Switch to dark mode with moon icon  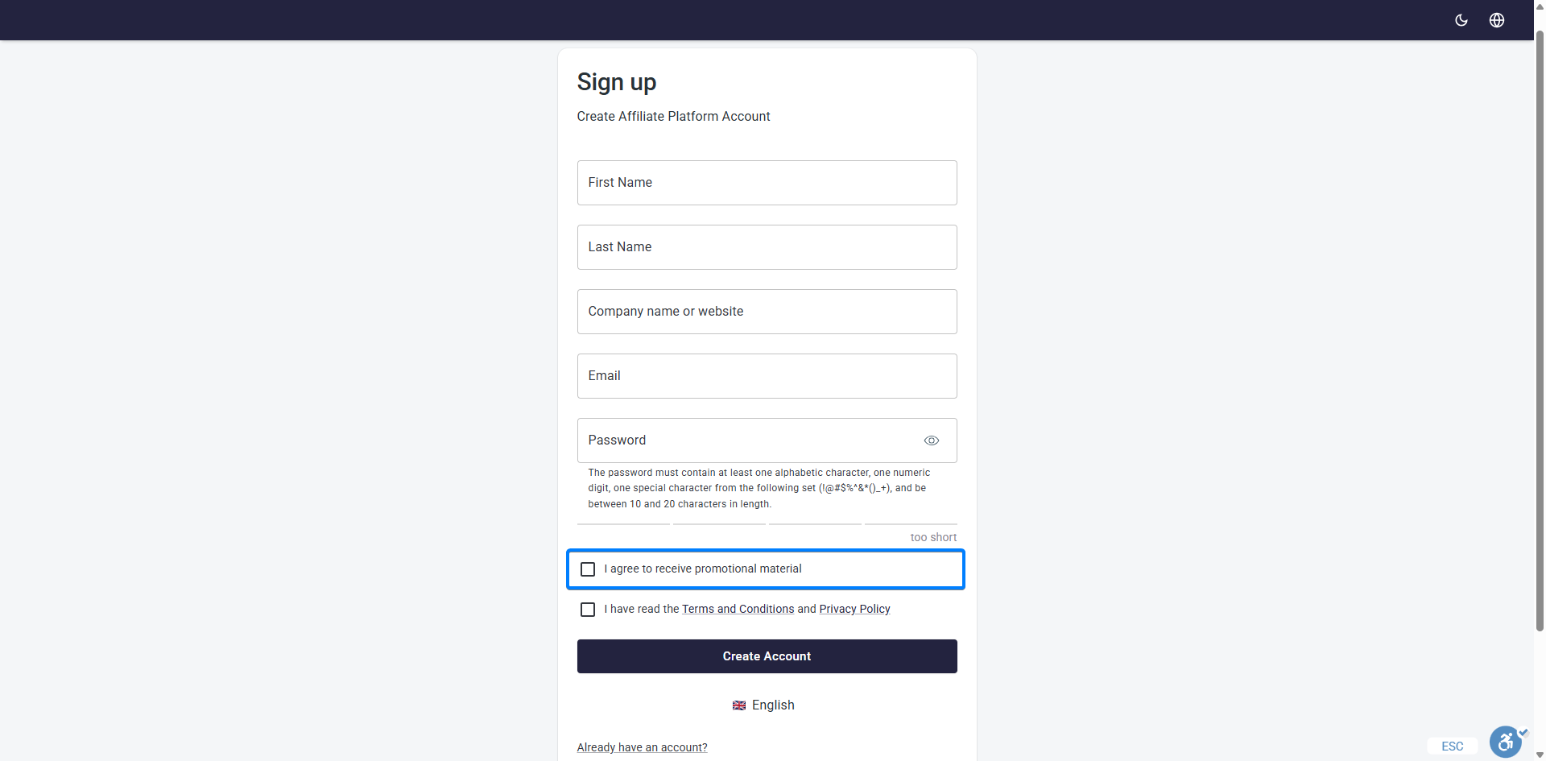coord(1461,20)
